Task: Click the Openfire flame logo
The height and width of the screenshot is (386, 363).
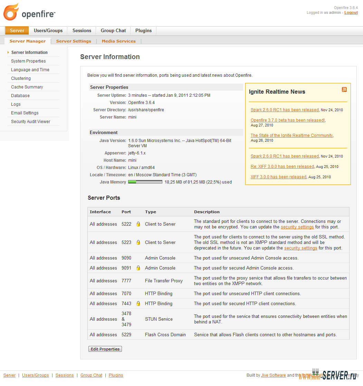Action: coord(11,11)
